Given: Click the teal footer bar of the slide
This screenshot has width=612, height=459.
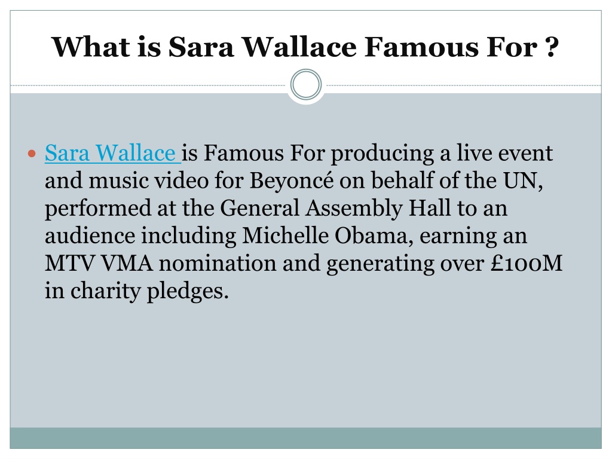Looking at the screenshot, I should click(x=305, y=438).
